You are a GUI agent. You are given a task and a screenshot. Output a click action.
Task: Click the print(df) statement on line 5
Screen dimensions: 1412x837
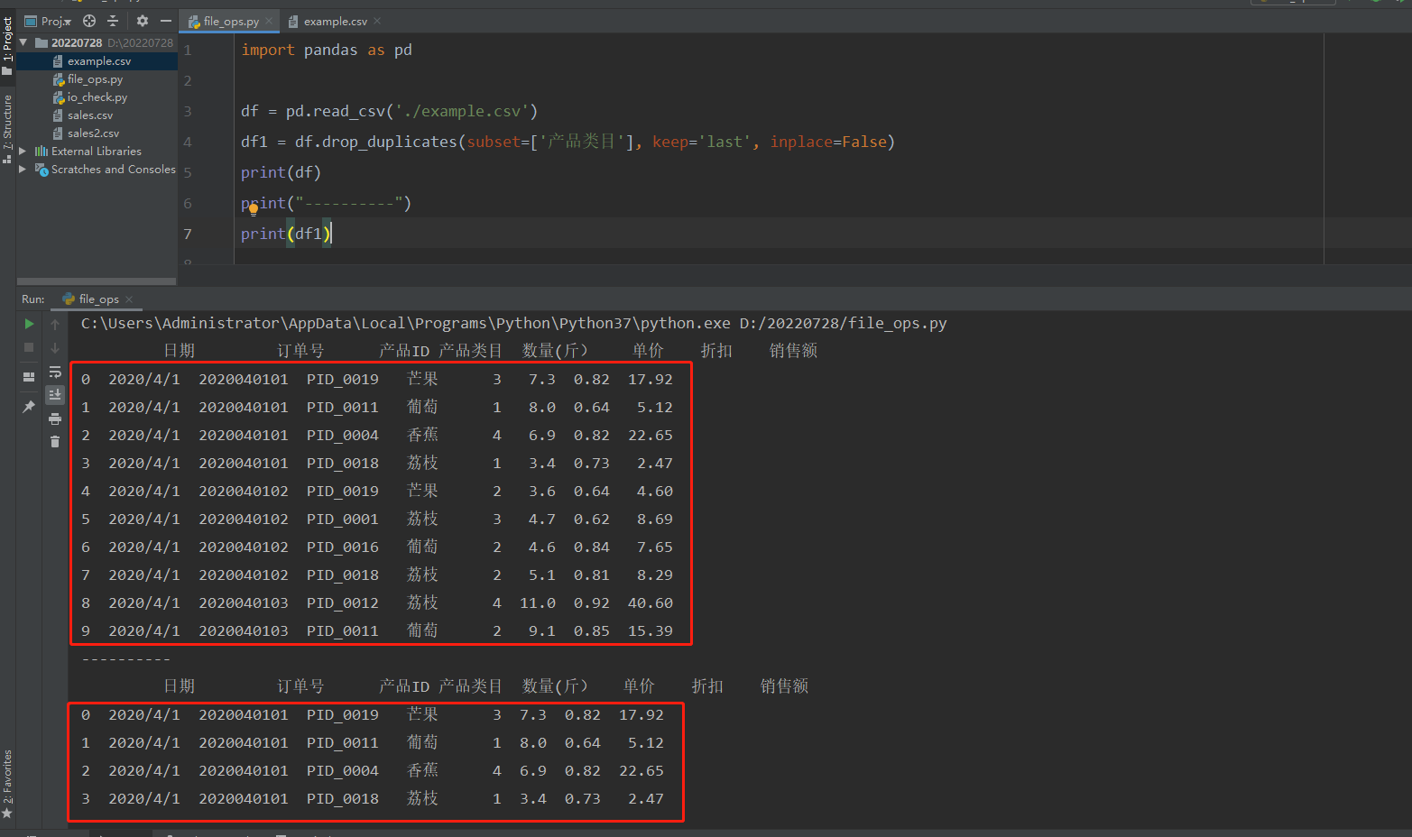281,172
